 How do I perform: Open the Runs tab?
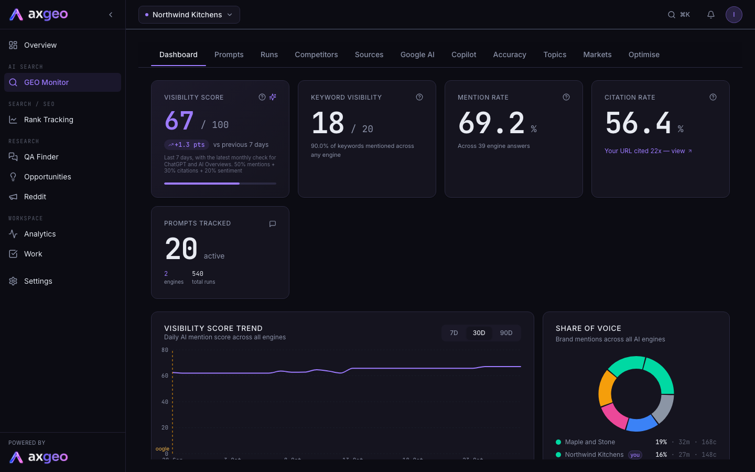coord(269,55)
